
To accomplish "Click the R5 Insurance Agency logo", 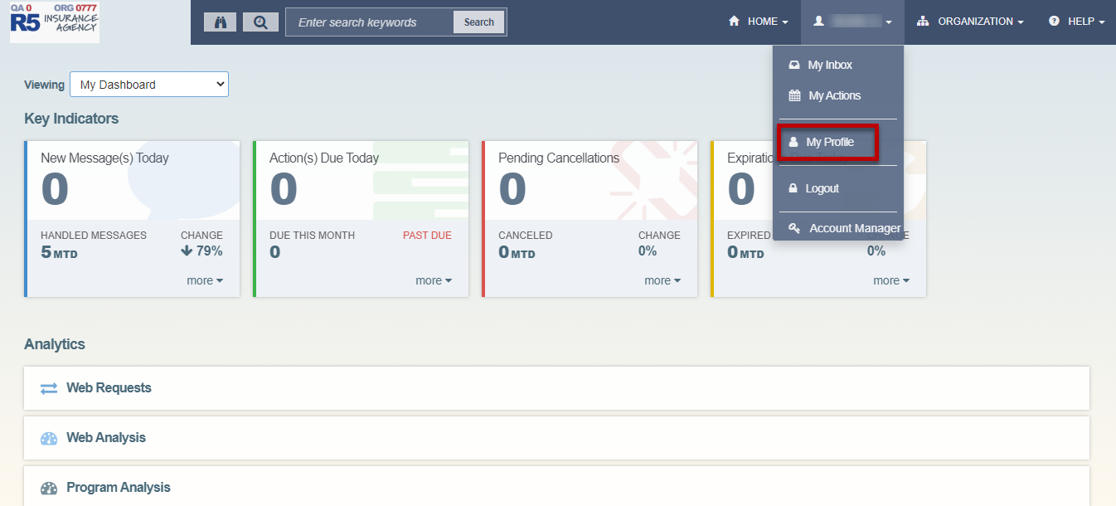I will [x=55, y=22].
